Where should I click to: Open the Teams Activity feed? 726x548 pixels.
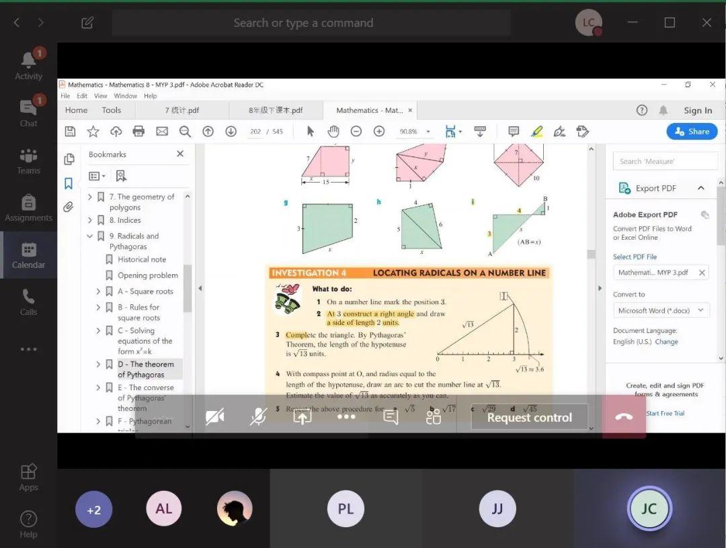coord(28,65)
